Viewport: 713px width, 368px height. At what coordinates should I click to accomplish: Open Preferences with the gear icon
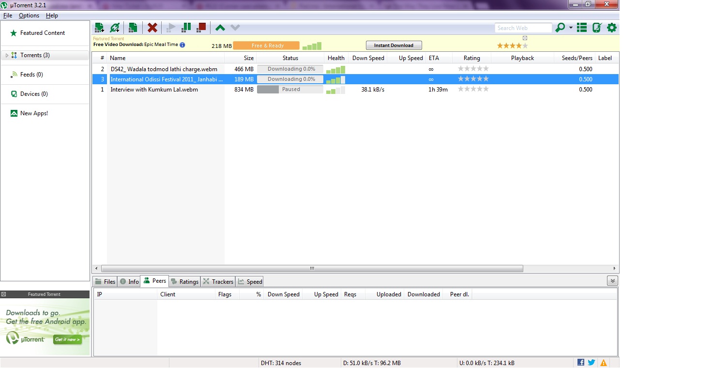(612, 28)
